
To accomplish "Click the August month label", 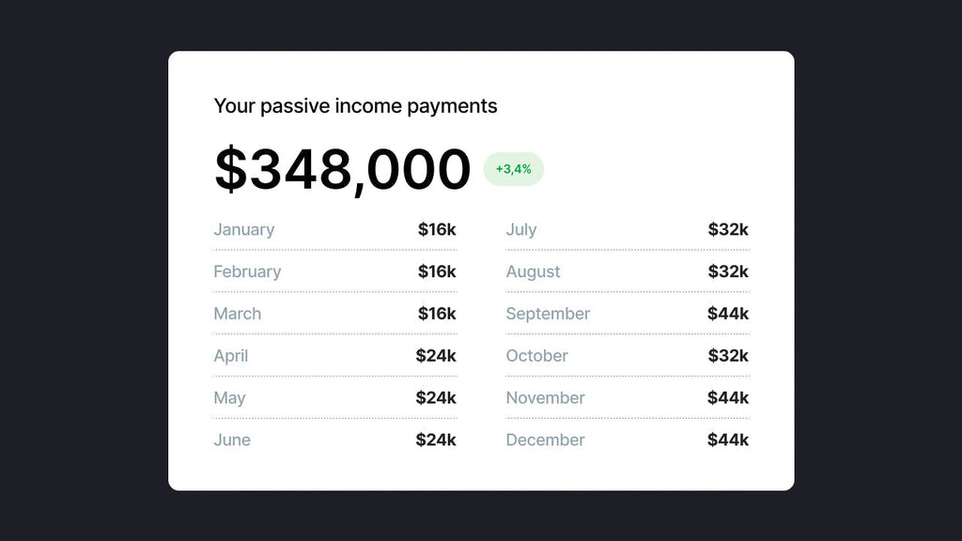I will tap(533, 271).
